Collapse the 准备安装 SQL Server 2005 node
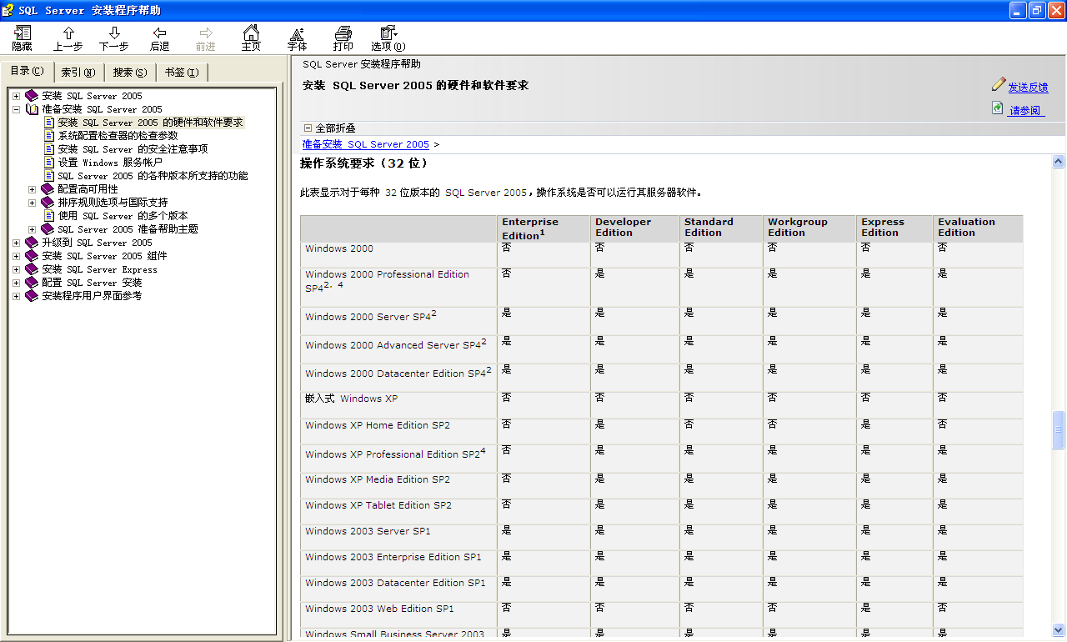This screenshot has height=642, width=1067. (17, 109)
